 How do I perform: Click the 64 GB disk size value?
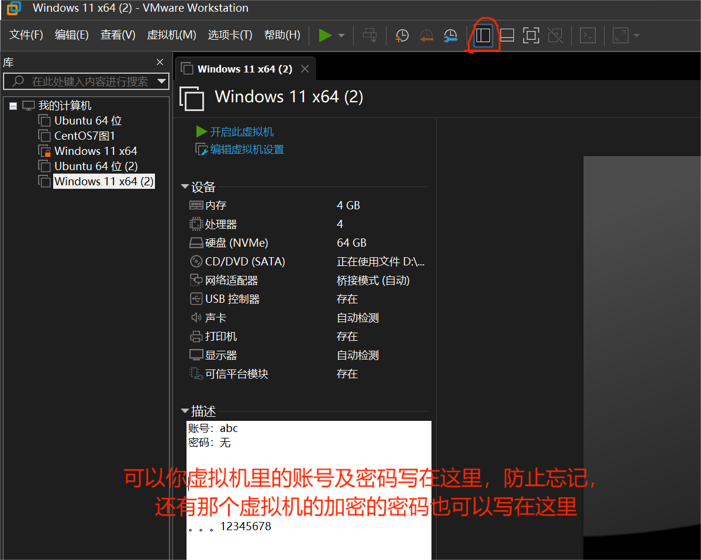[351, 243]
